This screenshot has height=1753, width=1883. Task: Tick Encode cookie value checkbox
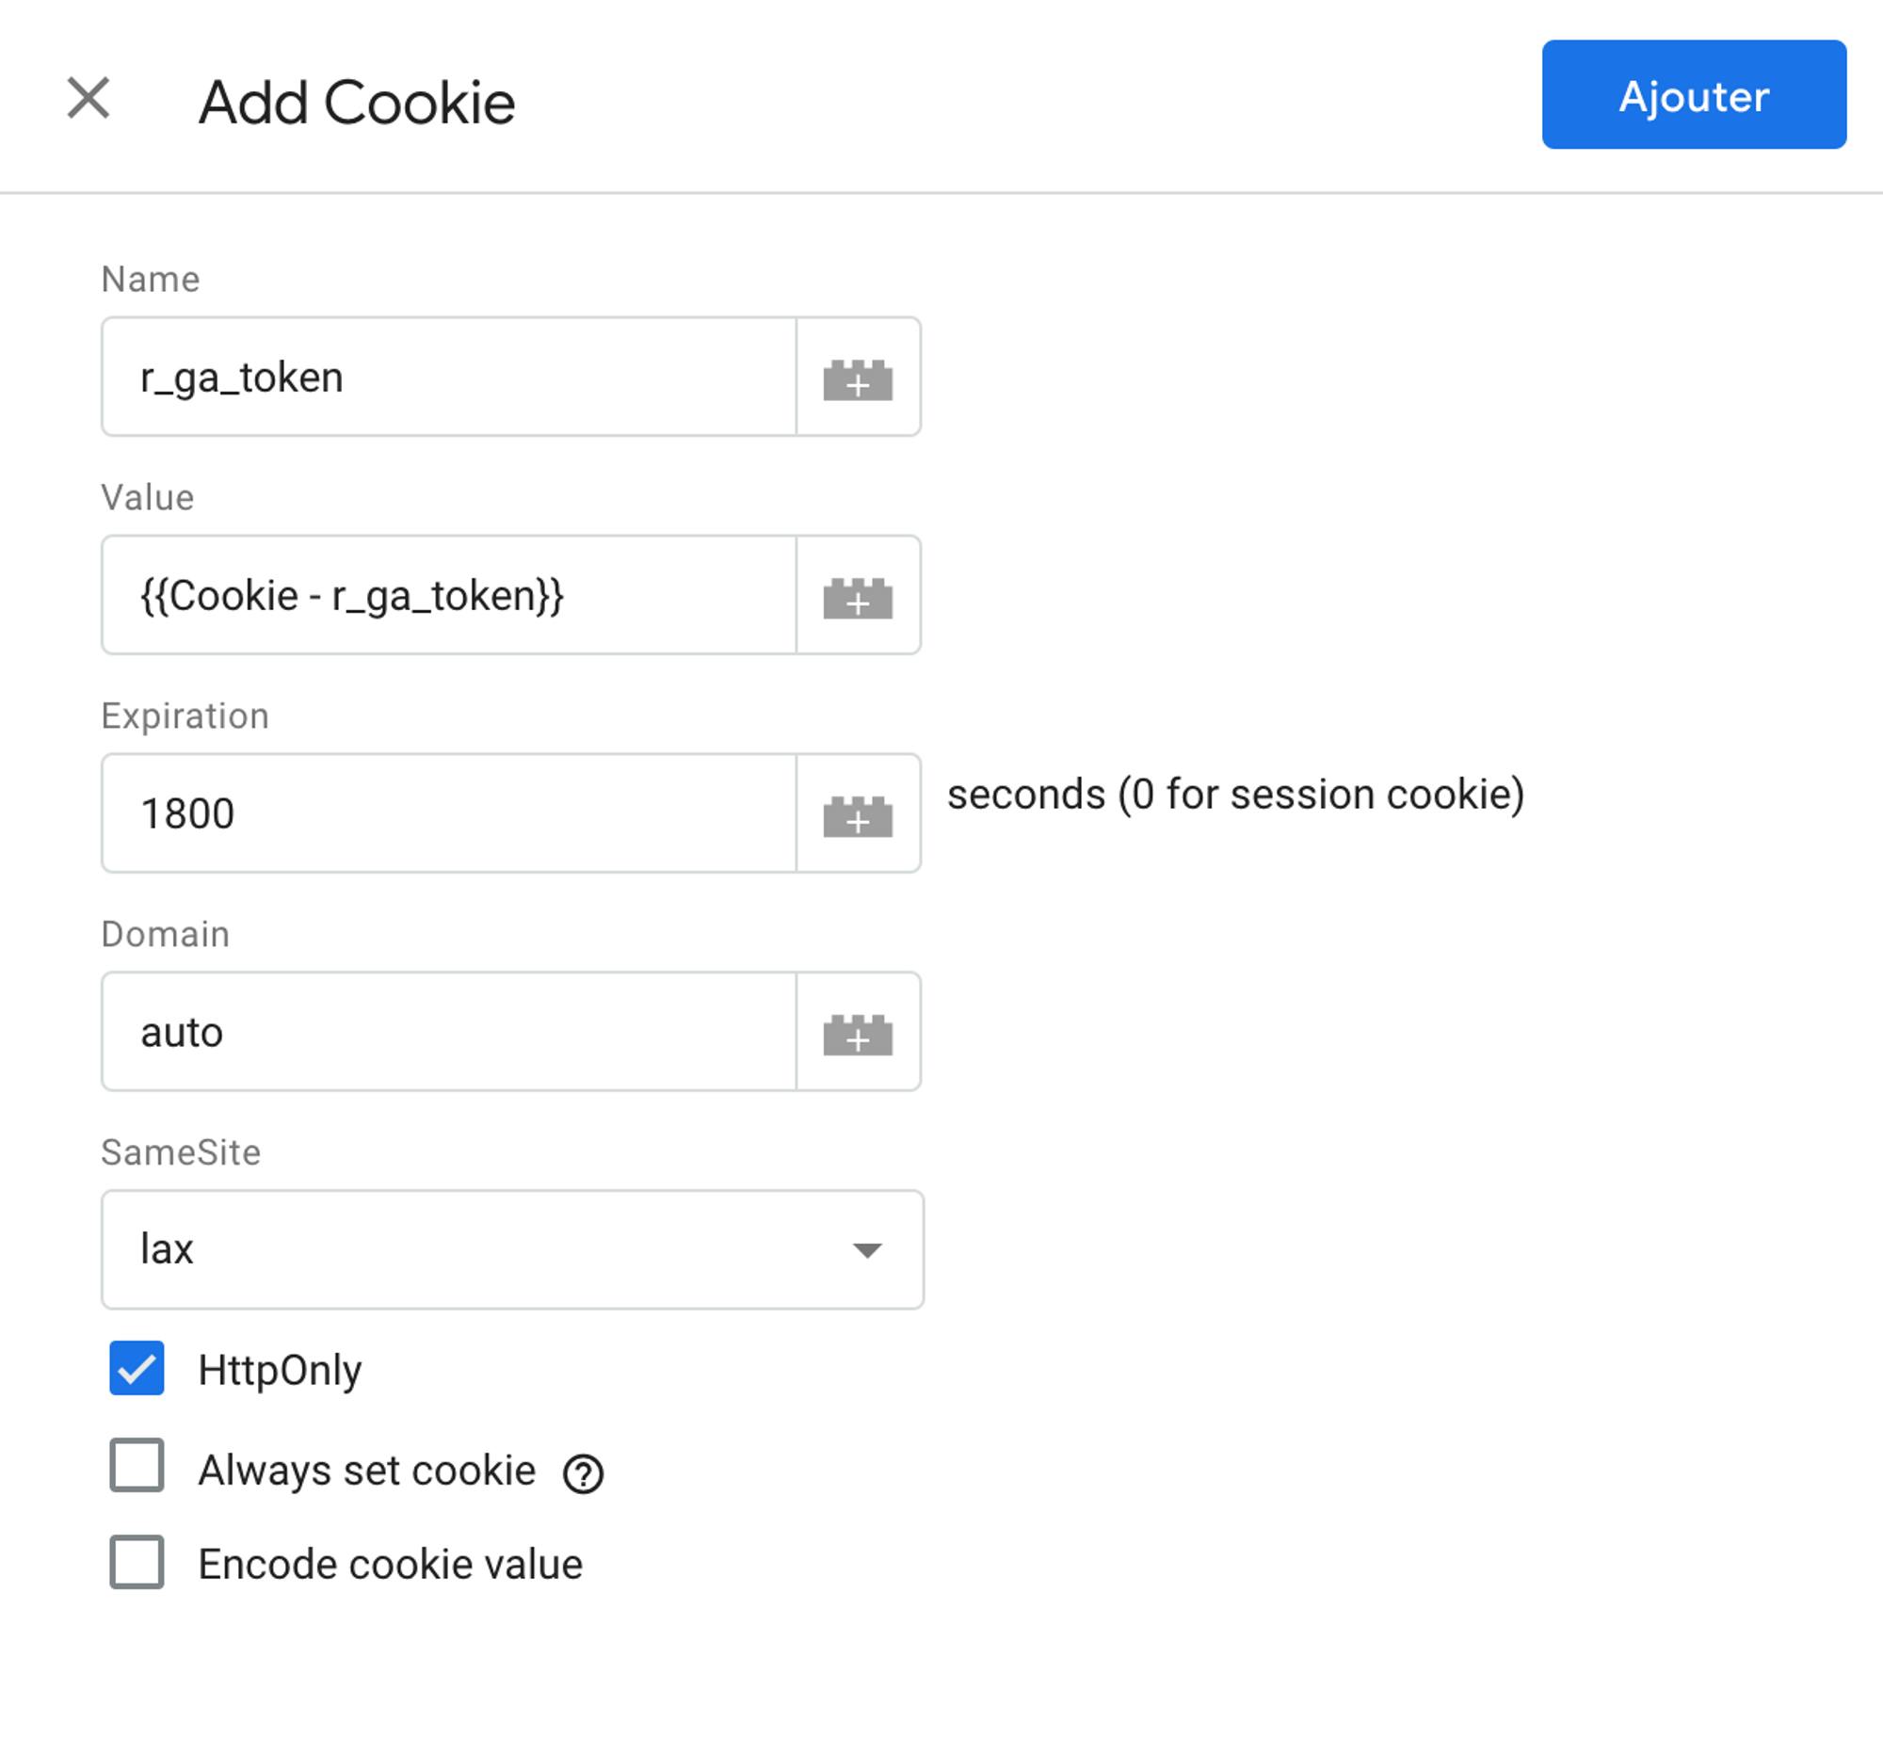(x=137, y=1562)
